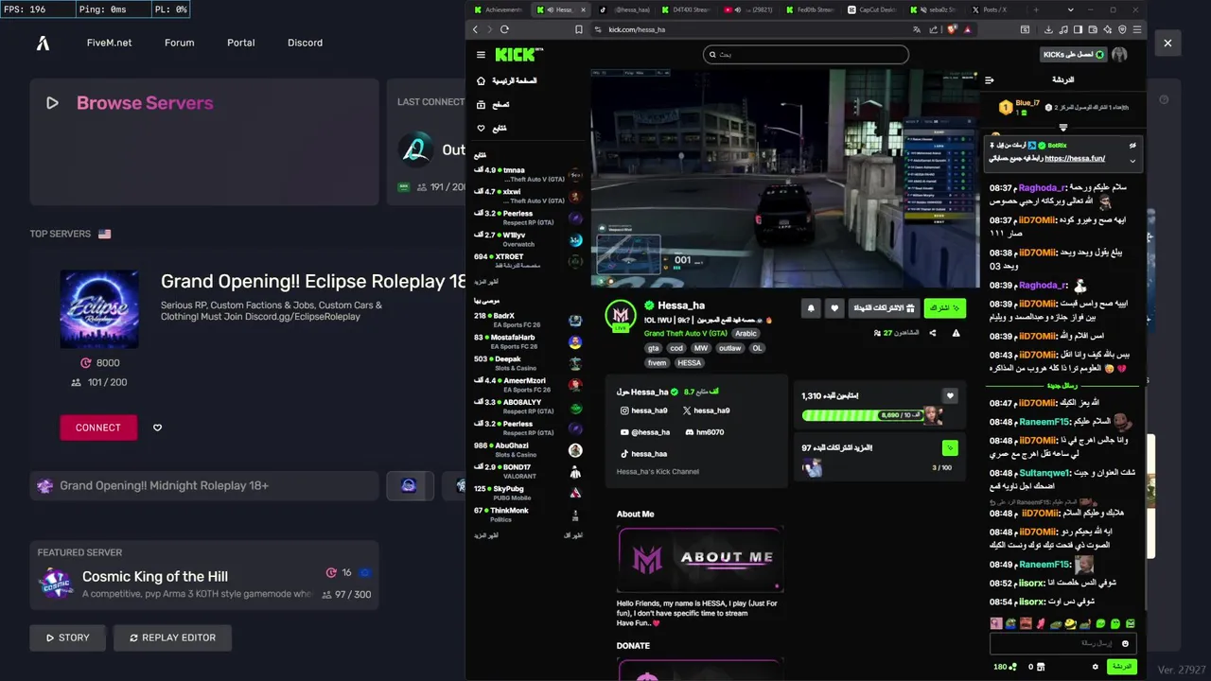Select the Arabic language tag

[x=746, y=333]
